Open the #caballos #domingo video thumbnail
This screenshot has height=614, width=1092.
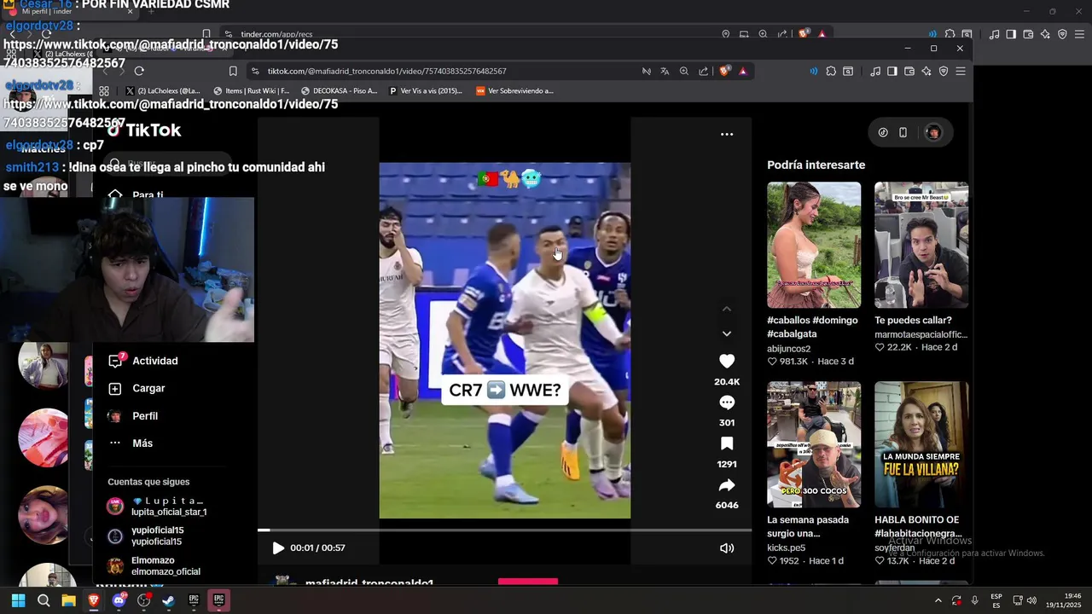tap(814, 245)
